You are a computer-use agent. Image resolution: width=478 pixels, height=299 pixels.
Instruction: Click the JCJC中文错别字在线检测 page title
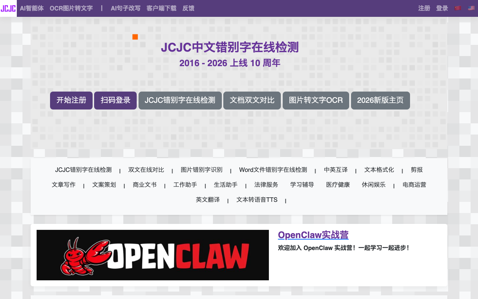[230, 47]
